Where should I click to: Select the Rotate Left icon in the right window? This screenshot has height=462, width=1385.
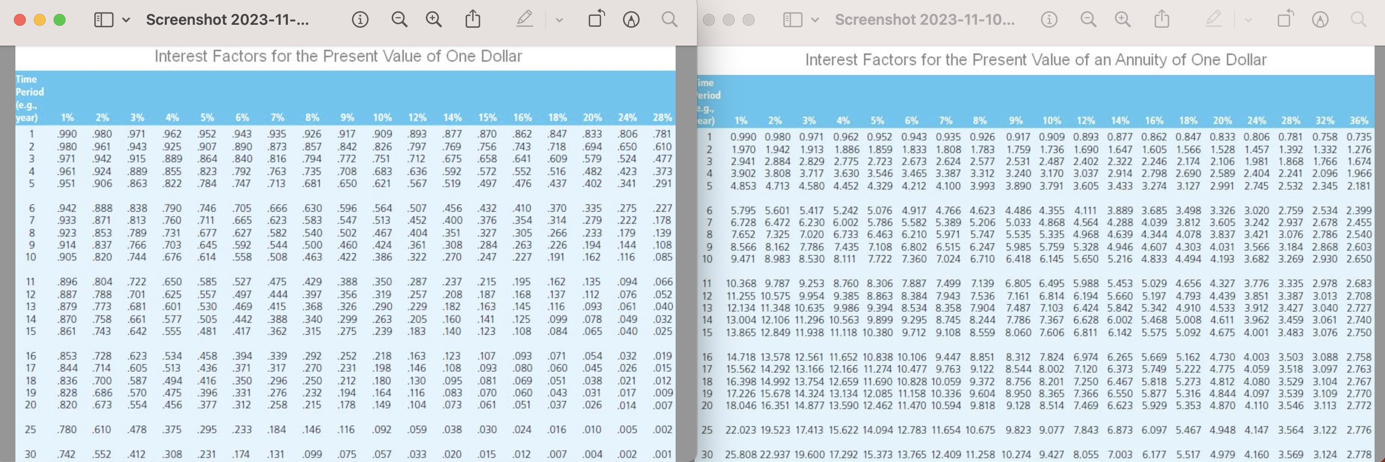tap(1285, 19)
